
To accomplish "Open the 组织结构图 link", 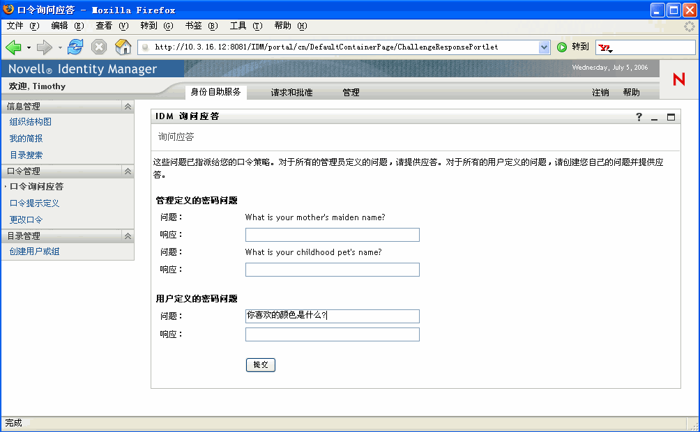I will (31, 122).
